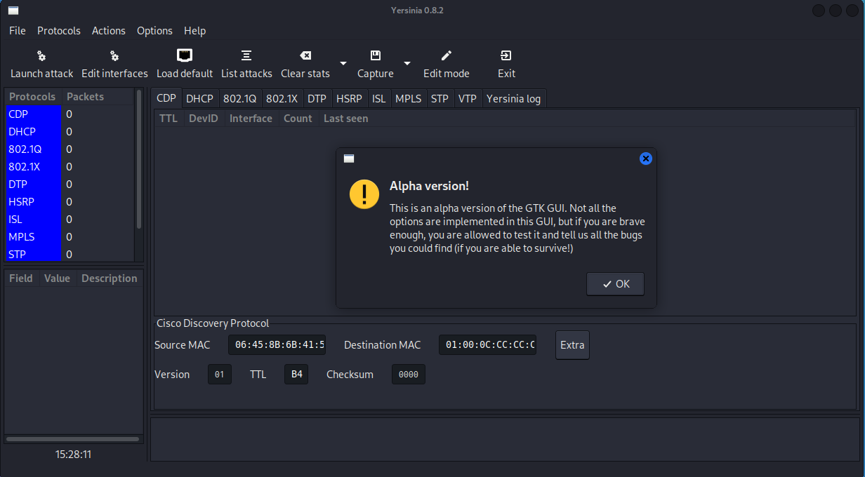Expand the Capture dropdown arrow
The width and height of the screenshot is (865, 477).
tap(407, 63)
